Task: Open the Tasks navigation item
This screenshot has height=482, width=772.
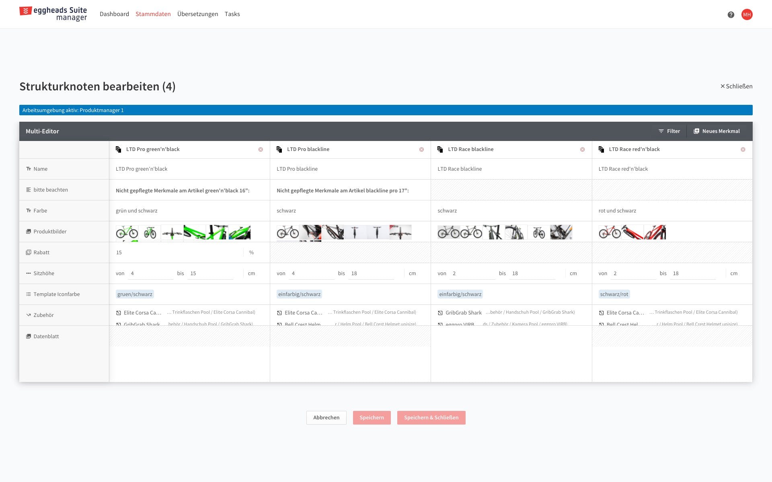Action: point(232,14)
